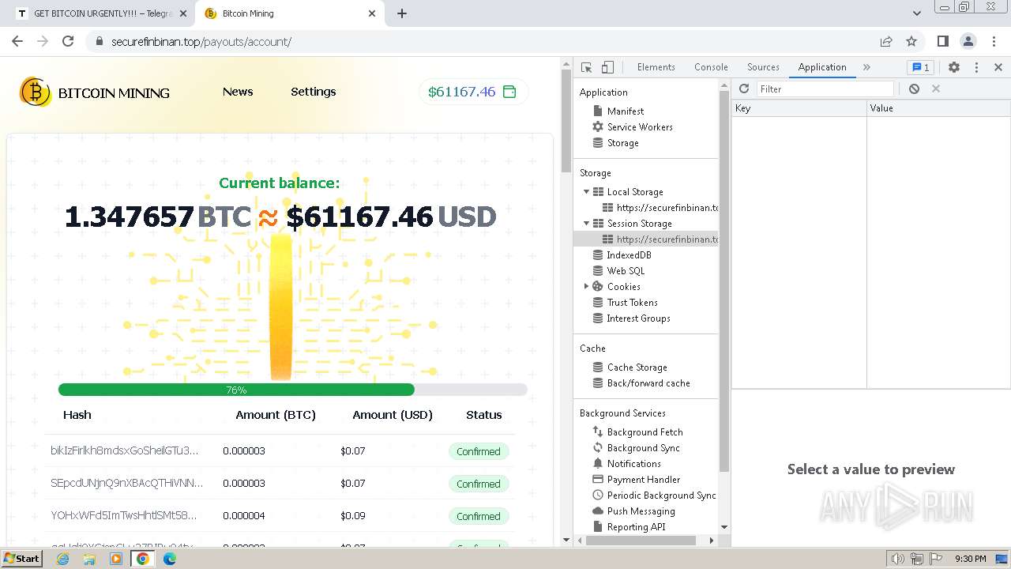Click the 76% green progress bar
Screen dimensions: 1011x569
236,390
